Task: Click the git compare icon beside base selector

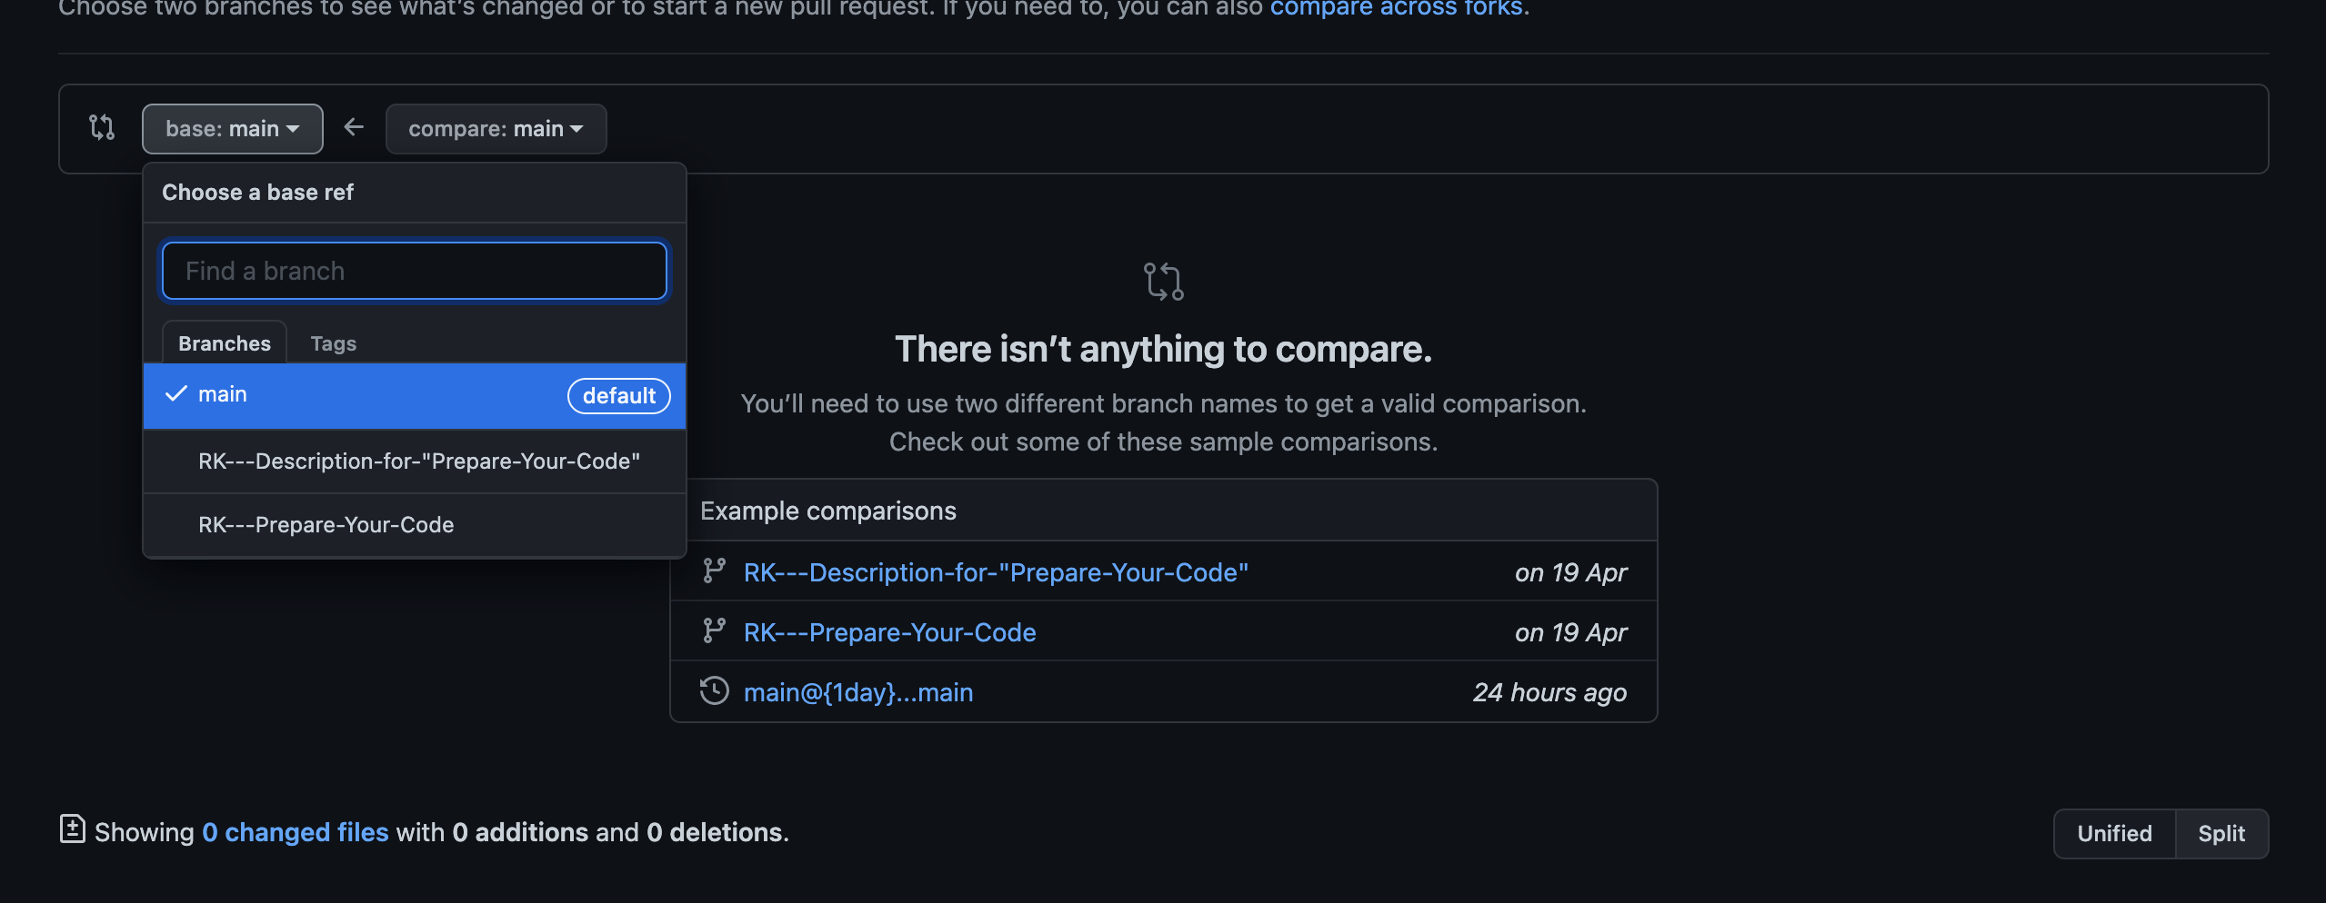Action: 102,127
